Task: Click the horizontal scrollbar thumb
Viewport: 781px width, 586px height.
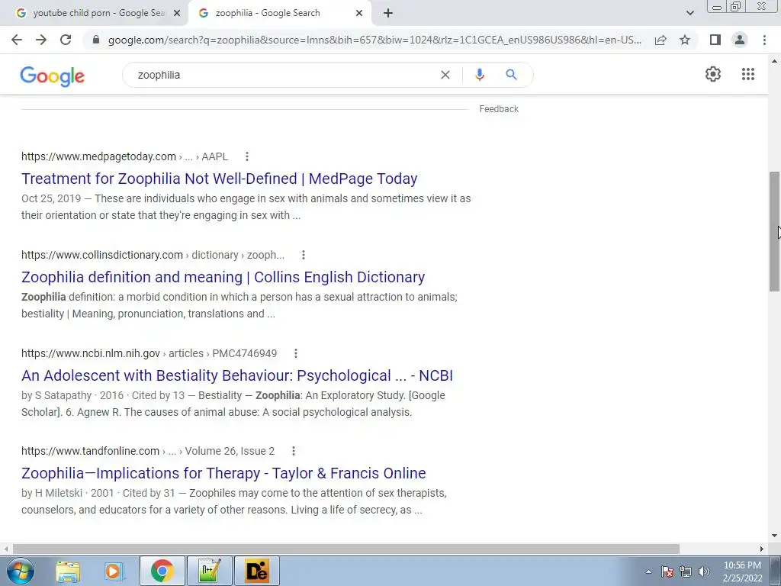Action: (x=346, y=549)
